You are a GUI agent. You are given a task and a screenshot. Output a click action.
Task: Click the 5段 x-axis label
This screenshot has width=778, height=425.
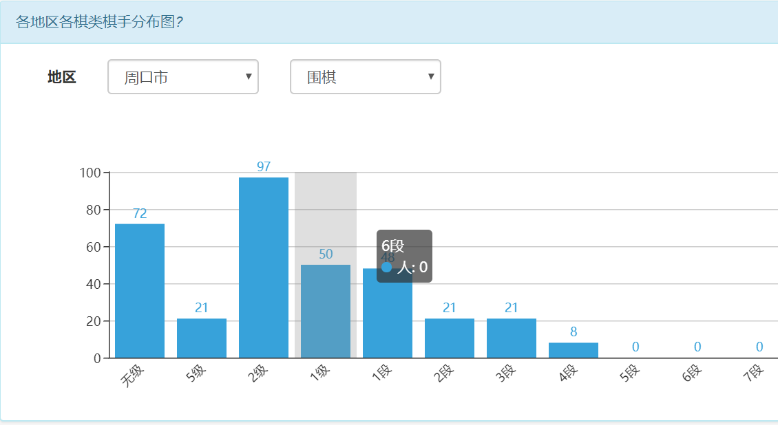(x=629, y=376)
